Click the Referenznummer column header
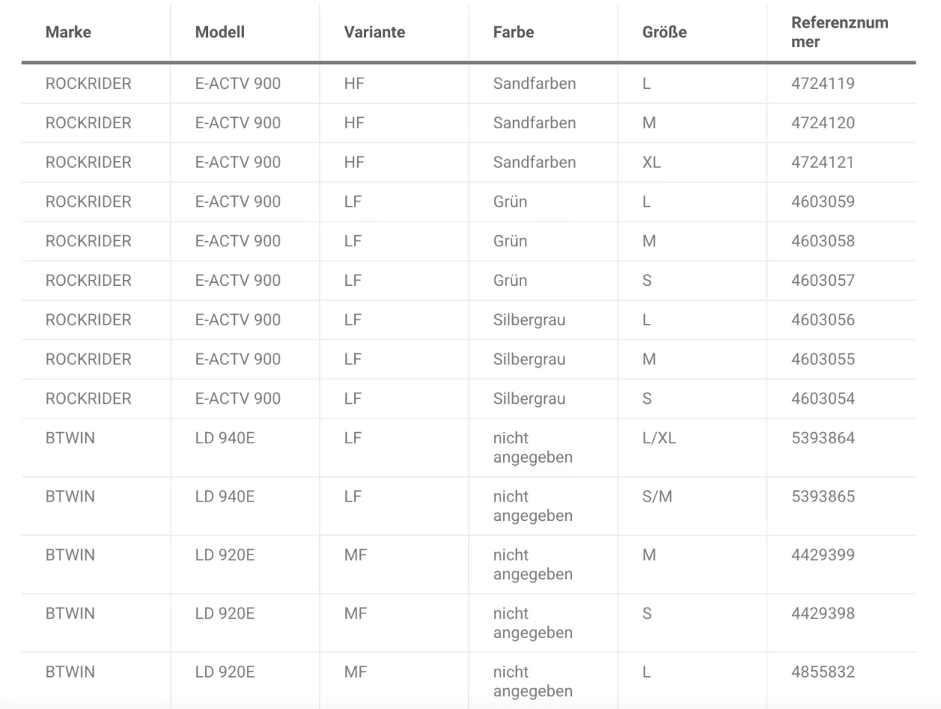 [840, 32]
